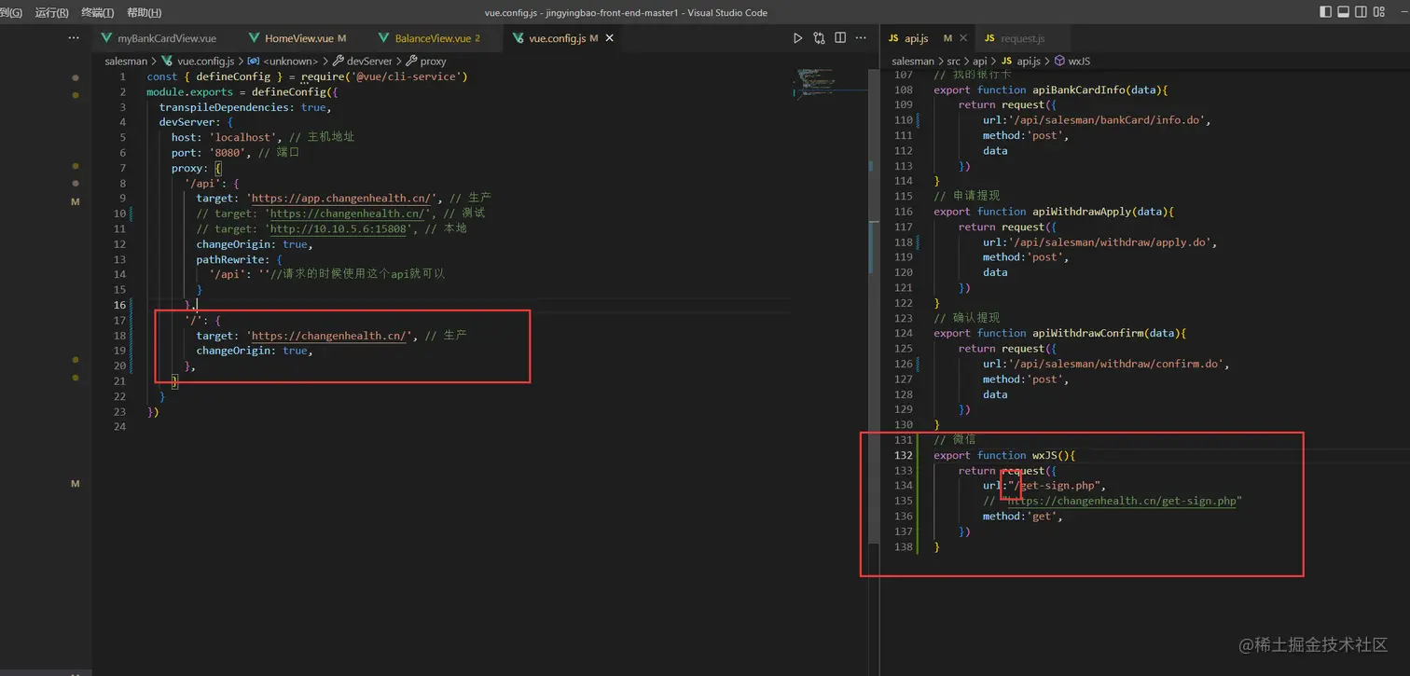Click Vue icon on myBankCardView.vue tab

(x=106, y=38)
